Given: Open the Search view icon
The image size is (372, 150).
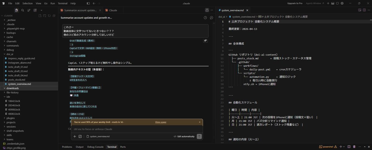Looking at the screenshot, I should click(x=23, y=10).
